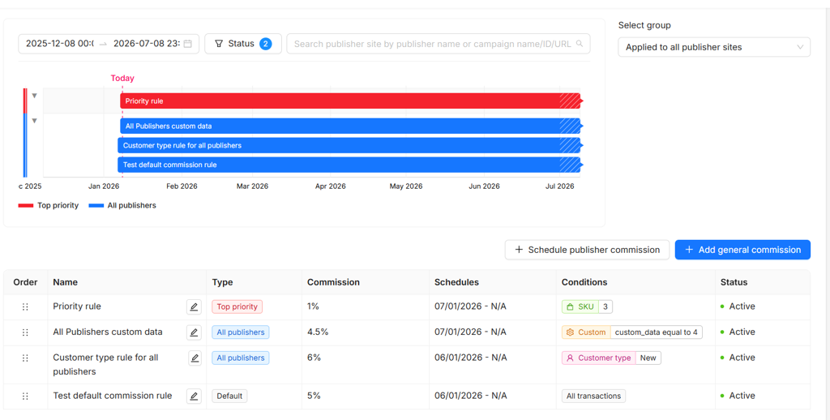Viewport: 830px width, 420px height.
Task: Toggle All publishers legend item
Action: pos(122,206)
